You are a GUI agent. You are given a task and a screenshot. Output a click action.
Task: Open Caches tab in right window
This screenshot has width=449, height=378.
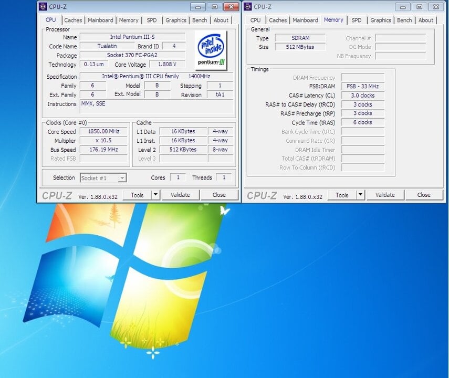(x=278, y=20)
